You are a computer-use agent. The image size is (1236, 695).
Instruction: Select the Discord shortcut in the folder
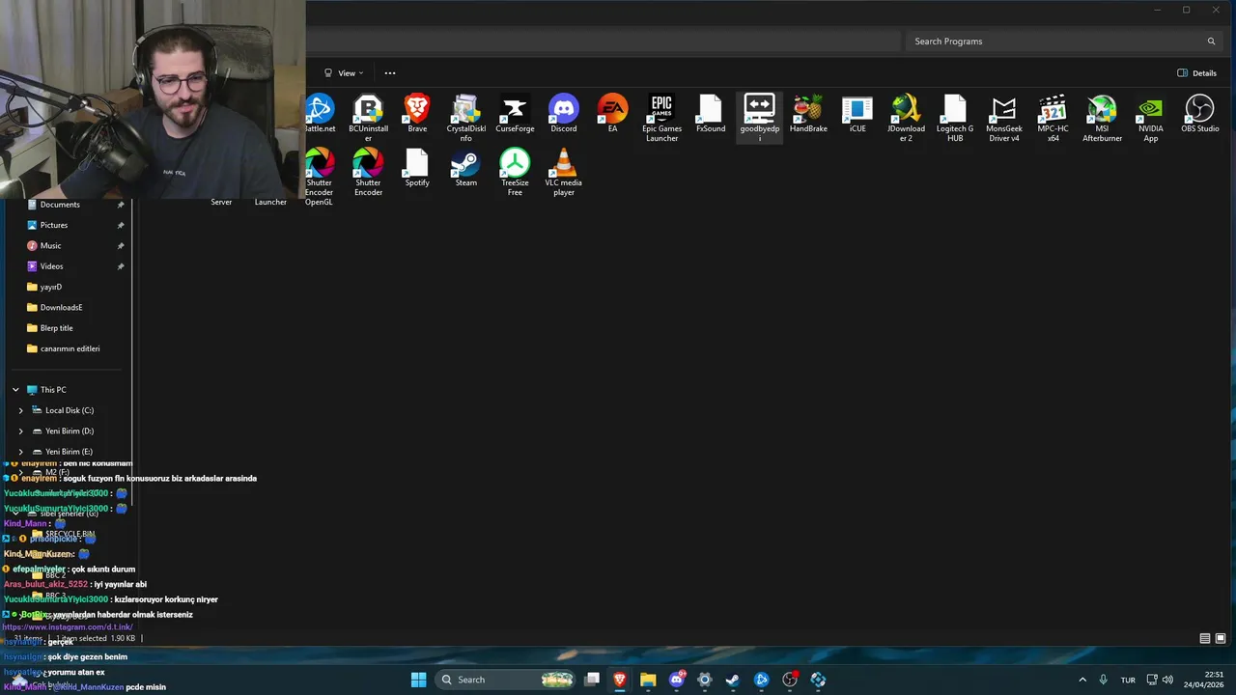563,114
